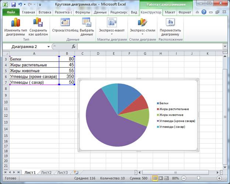The width and height of the screenshot is (230, 184).
Task: Switch to the Formulas tab (Формулы)
Action: coord(83,12)
